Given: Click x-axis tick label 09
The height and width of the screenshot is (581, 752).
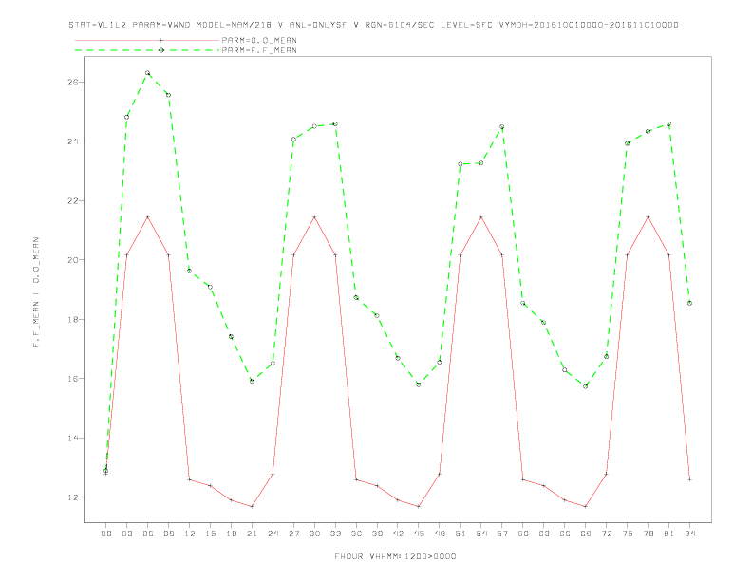Looking at the screenshot, I should coord(168,534).
